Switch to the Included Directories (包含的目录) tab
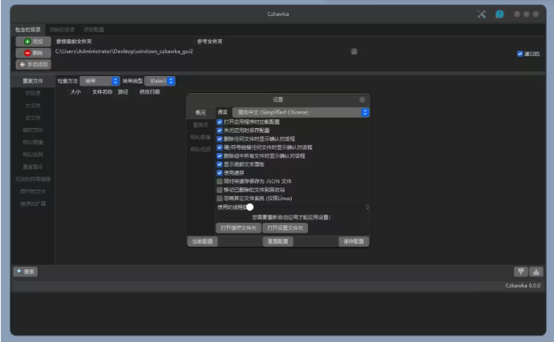 pyautogui.click(x=28, y=30)
